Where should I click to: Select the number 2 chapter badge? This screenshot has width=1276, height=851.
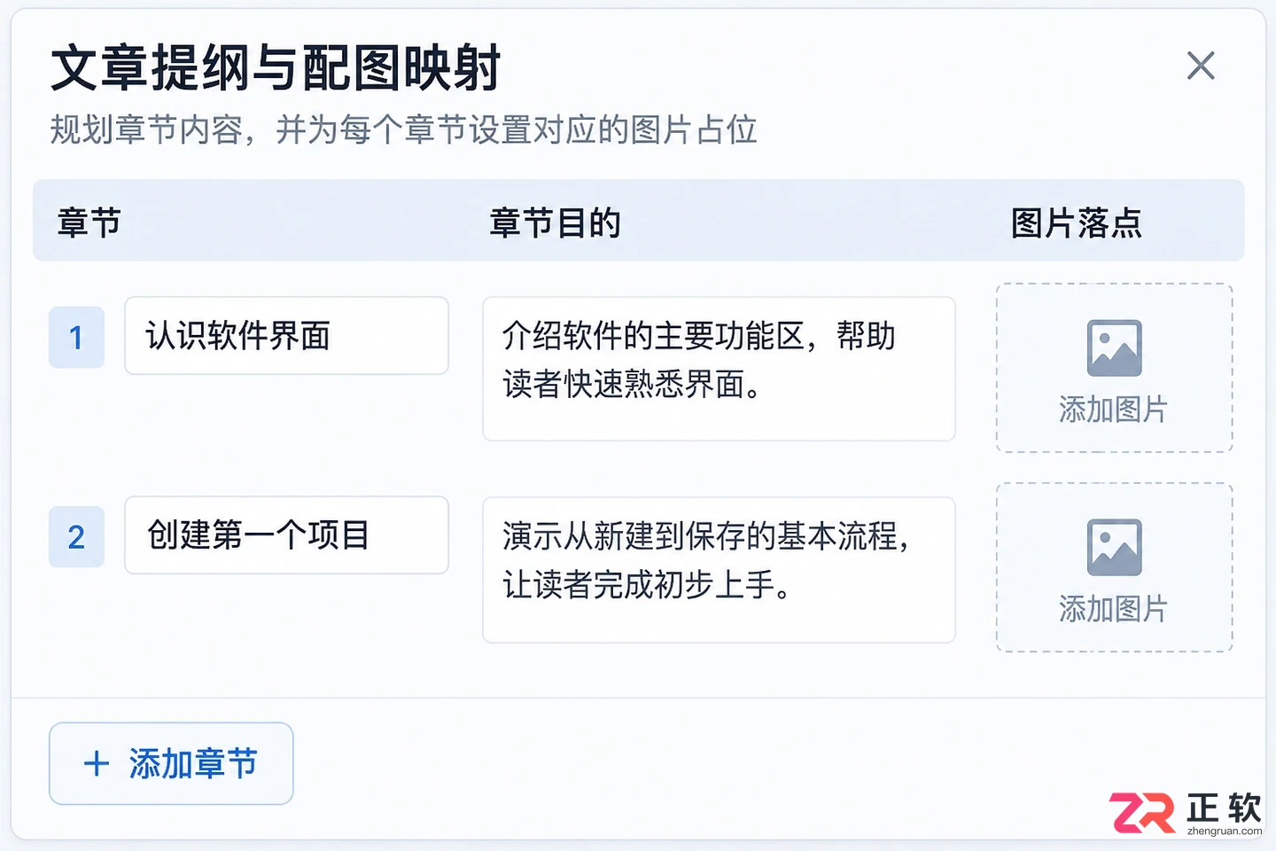(76, 536)
